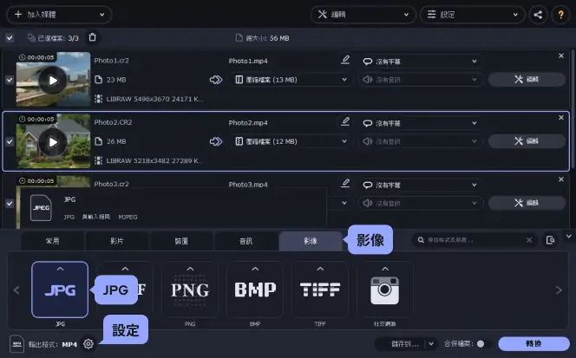The width and height of the screenshot is (576, 358).
Task: Go to next formats with right arrow
Action: [559, 290]
